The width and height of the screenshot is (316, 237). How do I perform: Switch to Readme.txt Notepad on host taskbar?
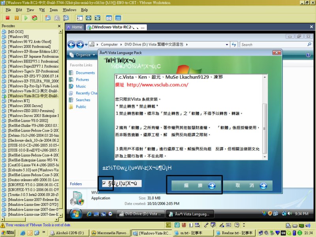(x=234, y=233)
